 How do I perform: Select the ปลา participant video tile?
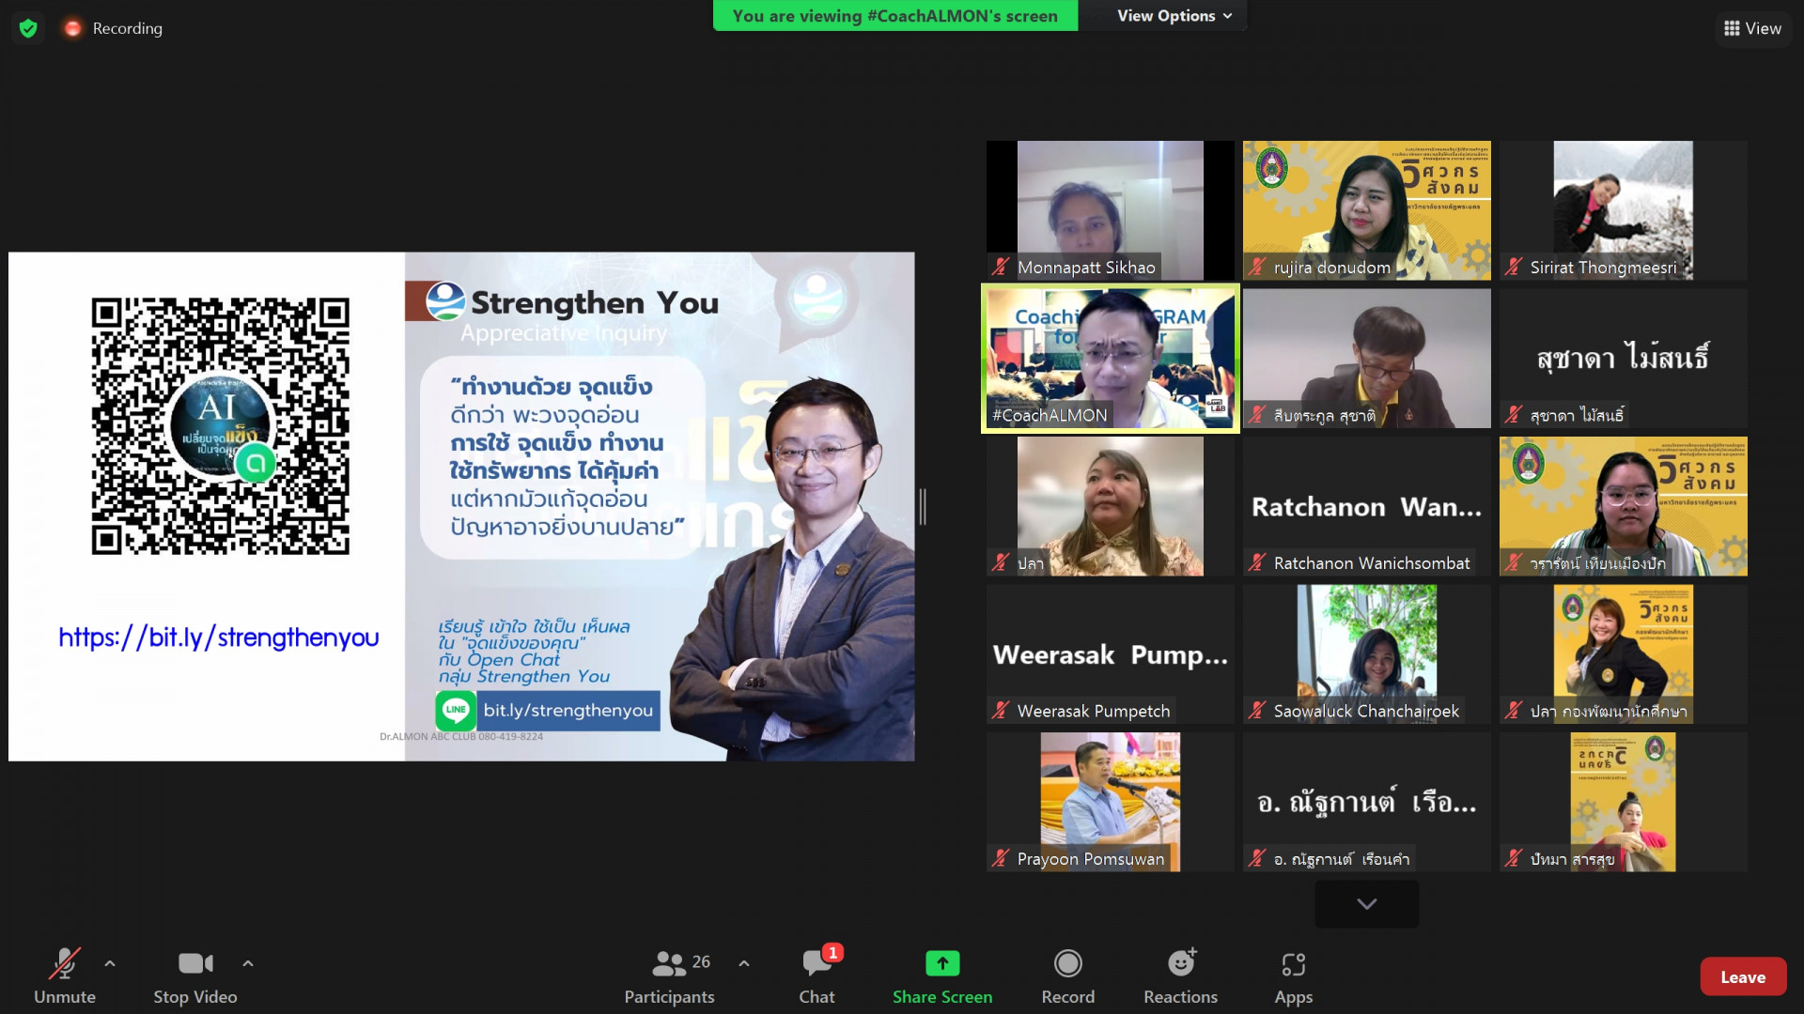click(x=1110, y=506)
